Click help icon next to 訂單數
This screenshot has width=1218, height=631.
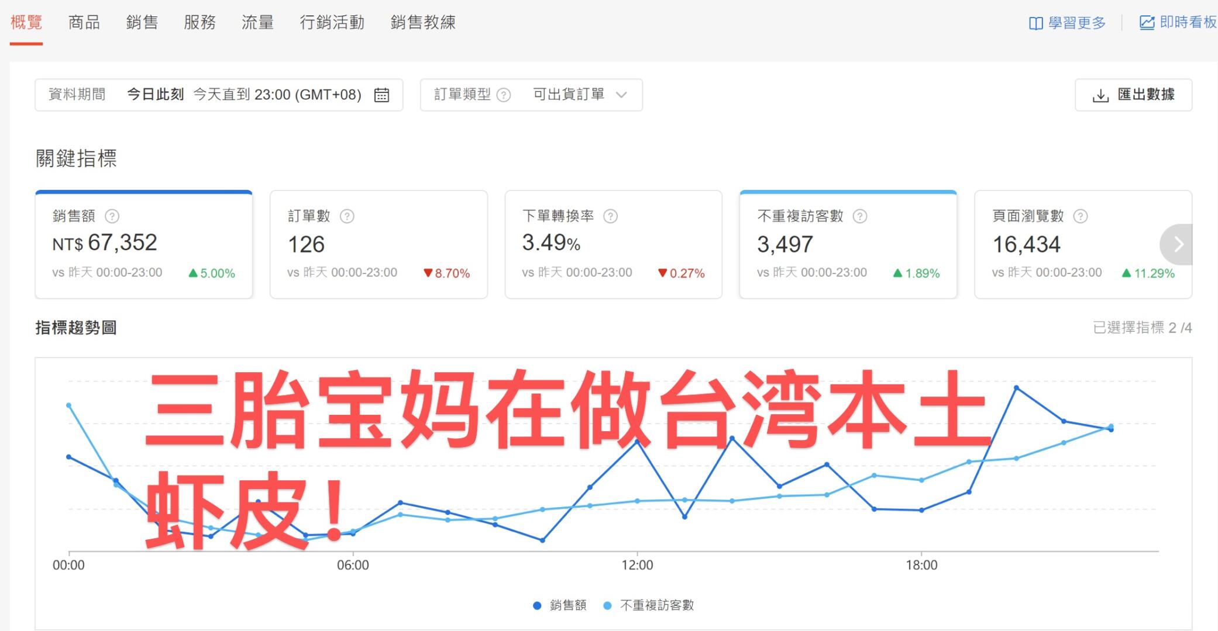click(x=347, y=216)
